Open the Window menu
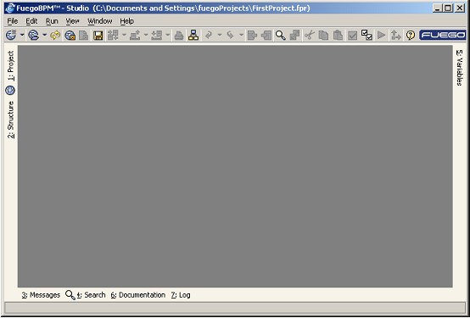Viewport: 470px width, 318px height. point(100,21)
